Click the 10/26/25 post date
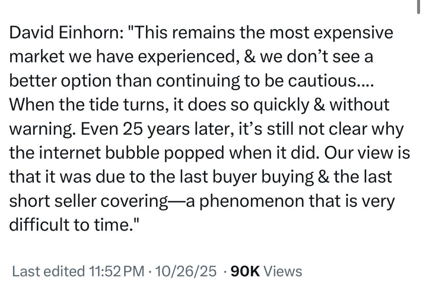 point(186,271)
